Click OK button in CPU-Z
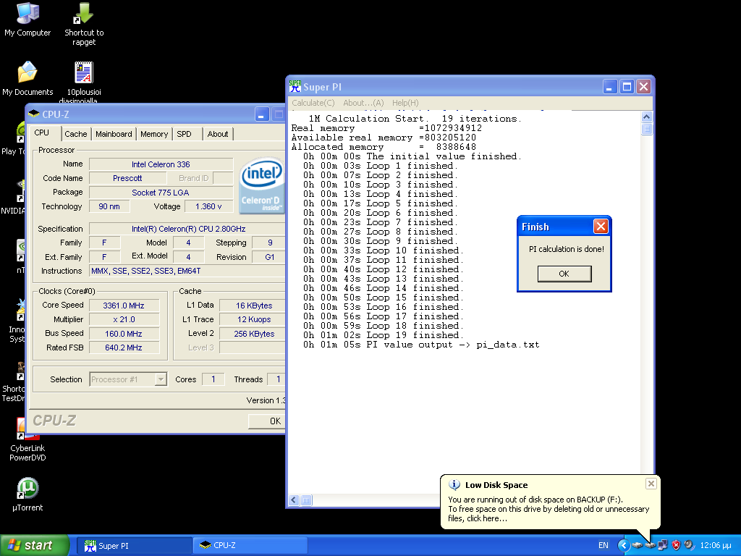741x556 pixels. coord(266,421)
